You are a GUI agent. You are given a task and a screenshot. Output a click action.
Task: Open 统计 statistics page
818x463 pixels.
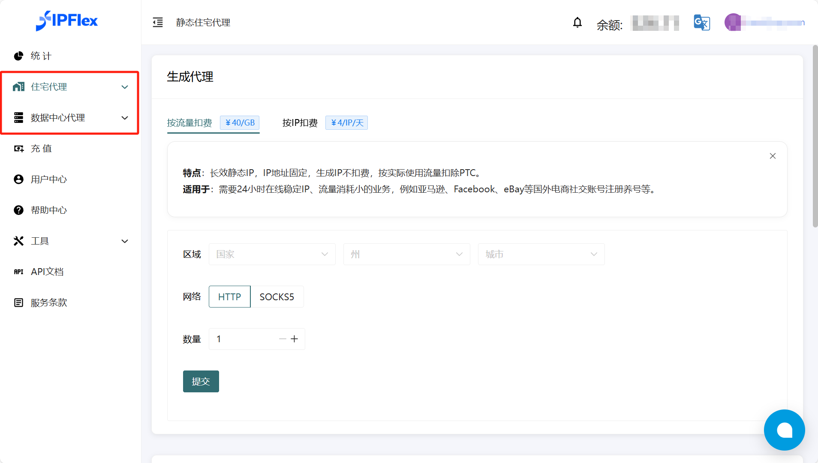click(41, 56)
